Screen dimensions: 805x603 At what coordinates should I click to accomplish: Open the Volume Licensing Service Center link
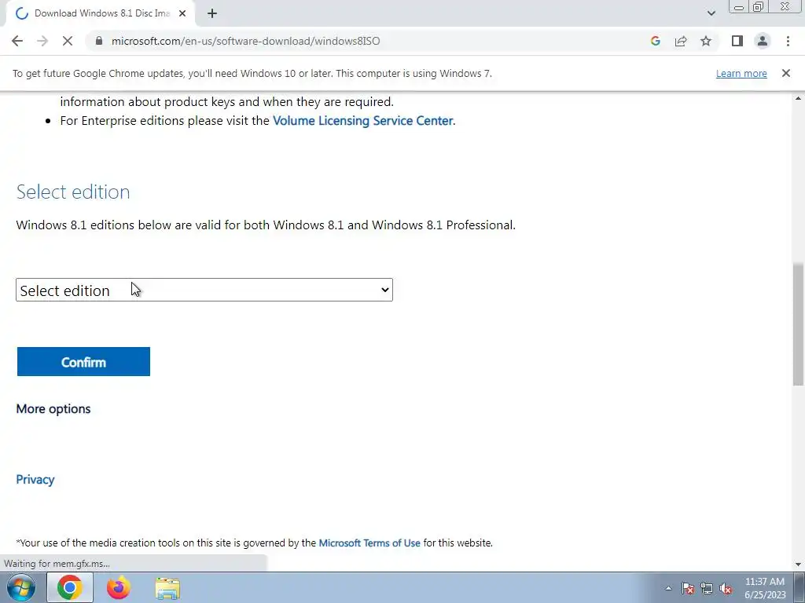[363, 120]
